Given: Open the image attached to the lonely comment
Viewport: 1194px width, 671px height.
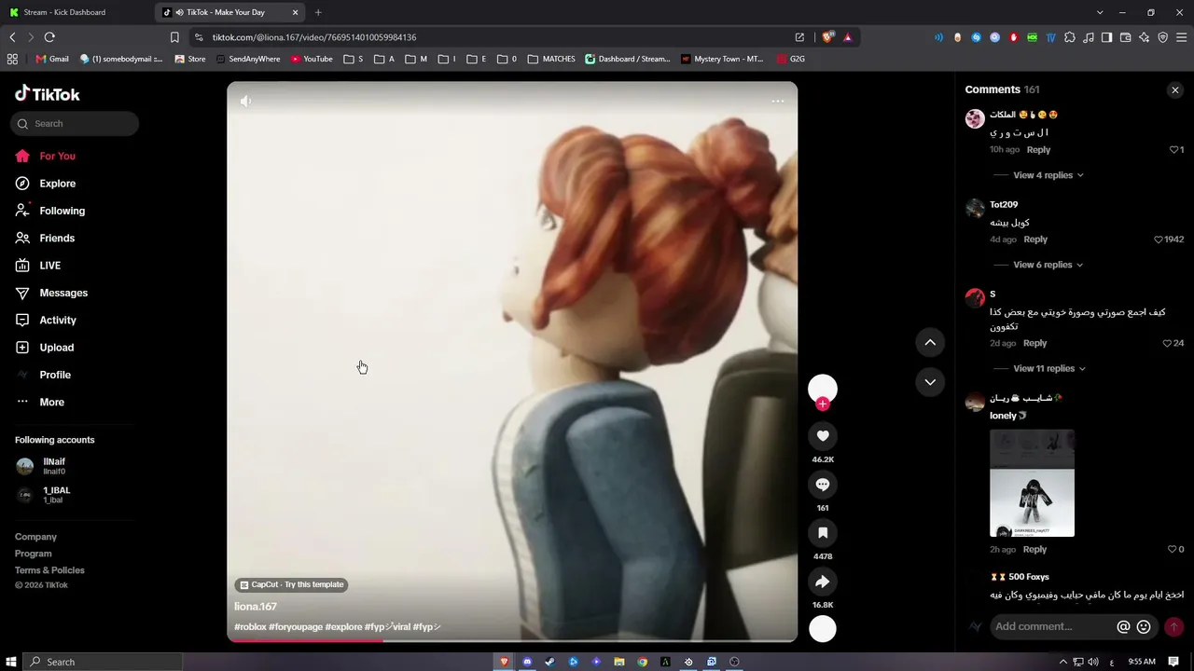Looking at the screenshot, I should coord(1032,483).
